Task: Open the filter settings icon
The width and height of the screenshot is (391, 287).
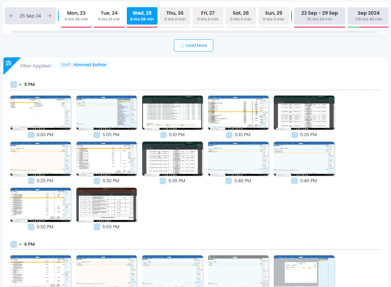Action: pos(9,63)
